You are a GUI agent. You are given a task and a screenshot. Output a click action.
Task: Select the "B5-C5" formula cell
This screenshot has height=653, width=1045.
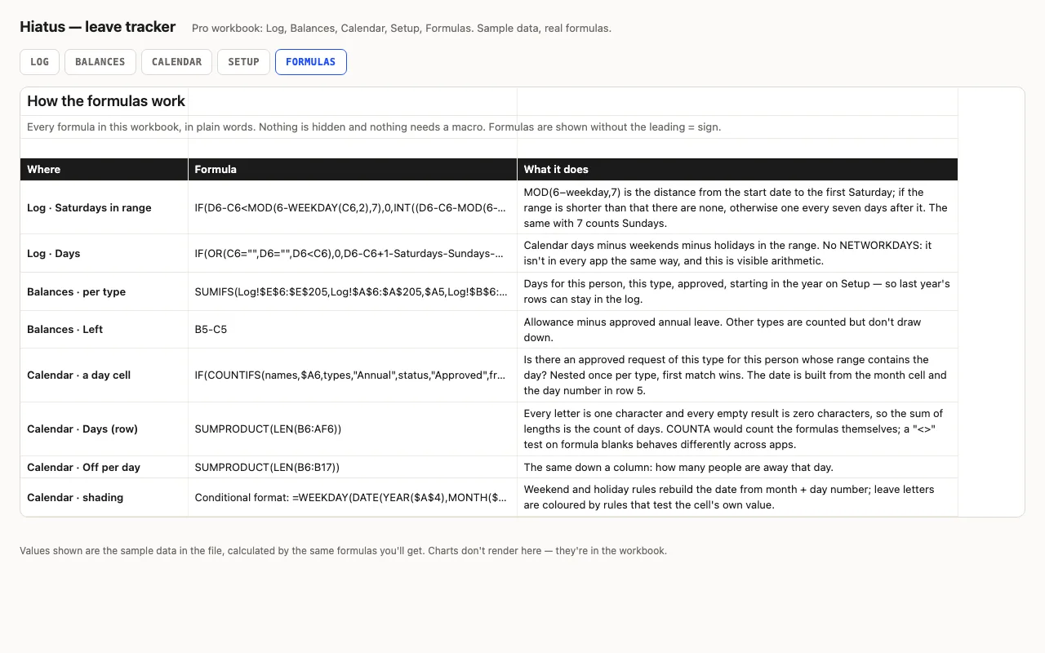click(x=353, y=330)
